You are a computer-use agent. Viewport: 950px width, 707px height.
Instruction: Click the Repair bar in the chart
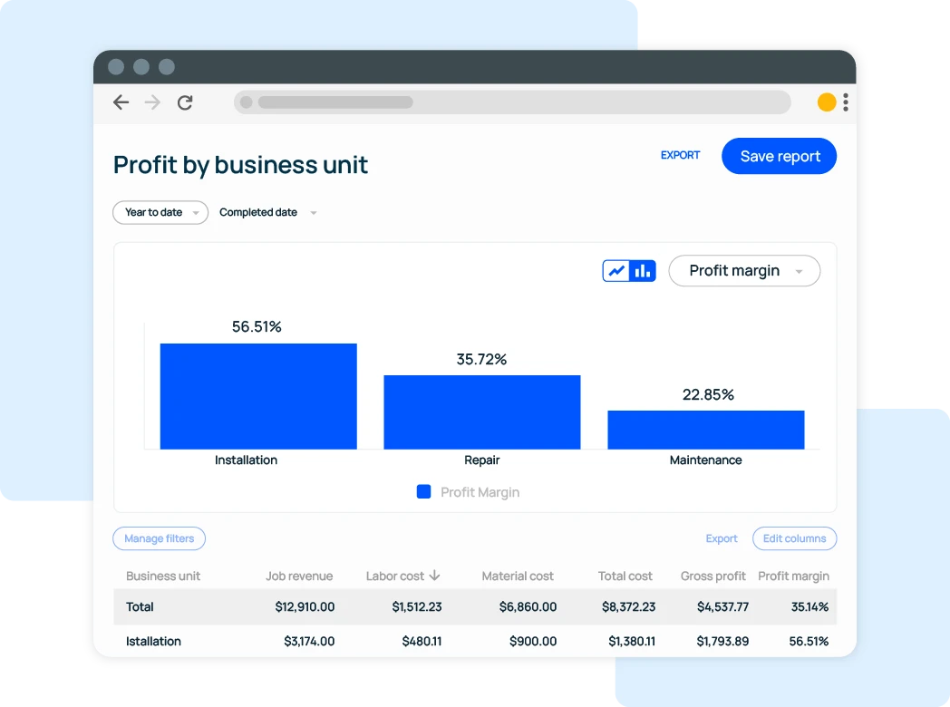(x=481, y=412)
